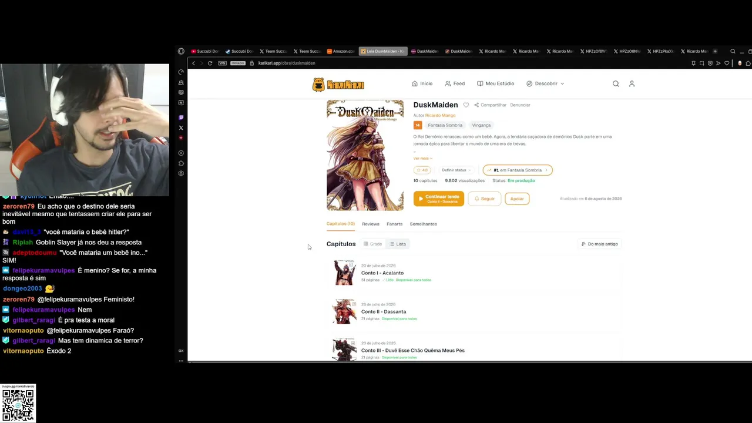Click the Conto II chapter thumbnail

click(344, 311)
